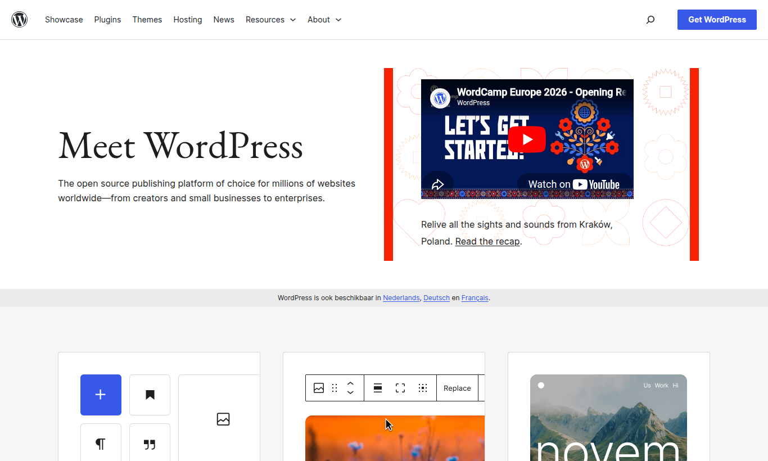The width and height of the screenshot is (768, 461).
Task: Click Watch on YouTube in video
Action: tap(574, 184)
